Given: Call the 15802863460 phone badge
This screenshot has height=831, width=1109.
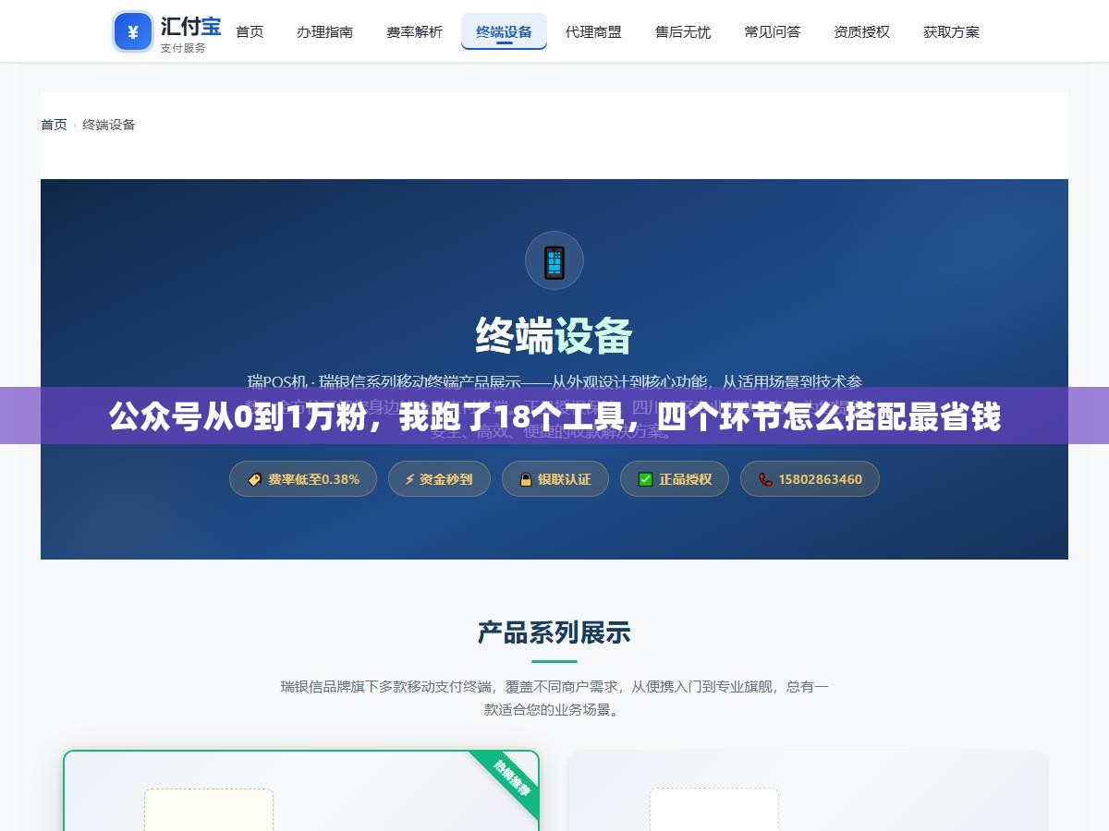Looking at the screenshot, I should click(x=810, y=479).
